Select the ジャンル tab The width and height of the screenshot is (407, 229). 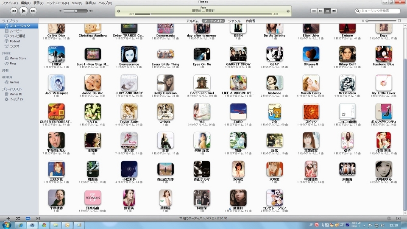[234, 21]
